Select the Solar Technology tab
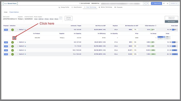The width and height of the screenshot is (181, 101). click(x=90, y=7)
